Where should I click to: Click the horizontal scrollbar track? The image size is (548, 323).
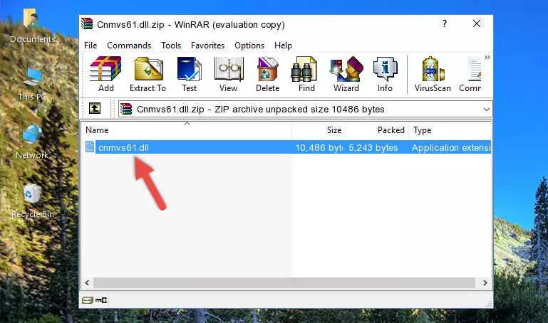point(284,283)
